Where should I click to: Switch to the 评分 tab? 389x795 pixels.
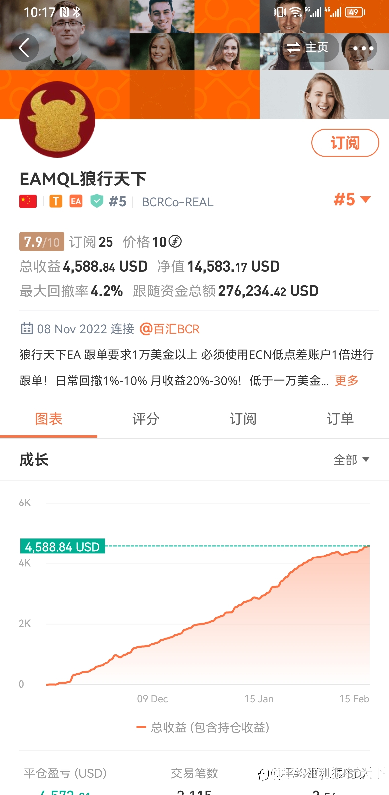point(146,419)
